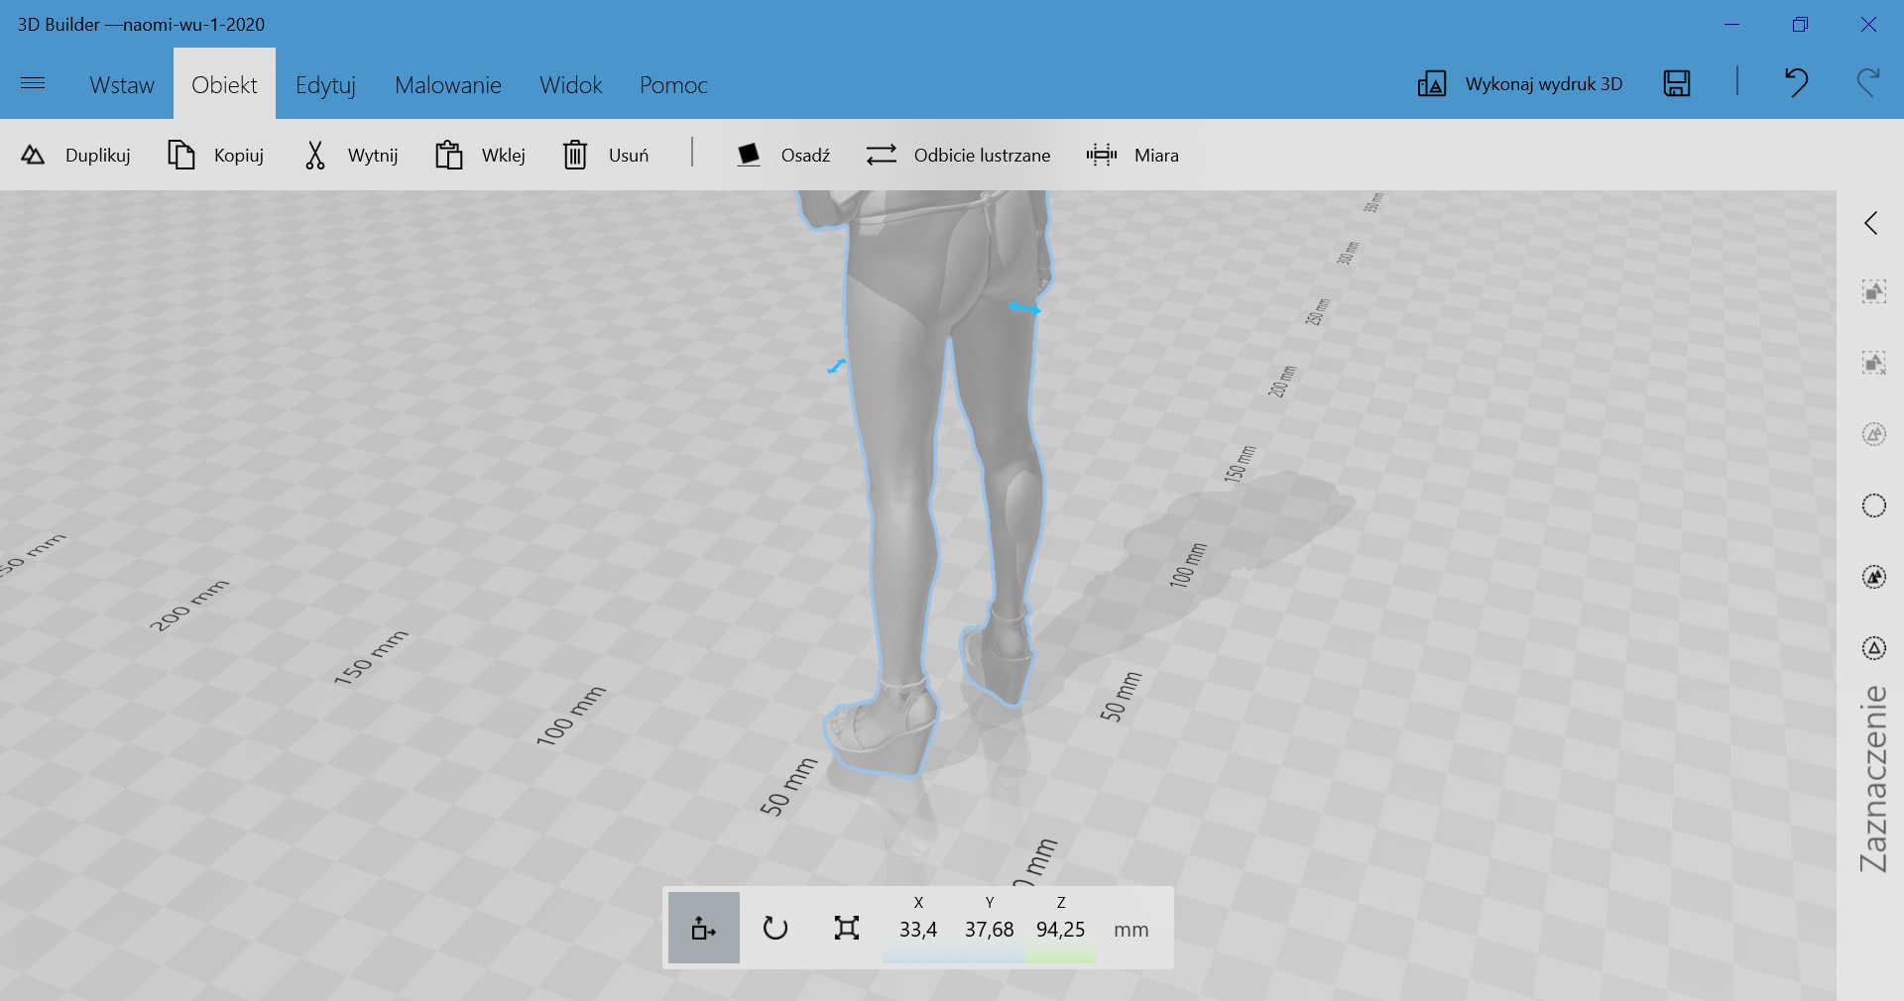Open the Miara measuring tool
The image size is (1904, 1001).
coord(1101,155)
